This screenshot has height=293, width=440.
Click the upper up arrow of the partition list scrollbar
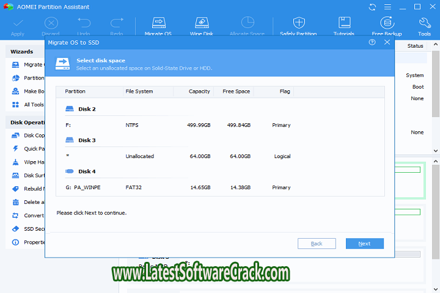coord(436,45)
